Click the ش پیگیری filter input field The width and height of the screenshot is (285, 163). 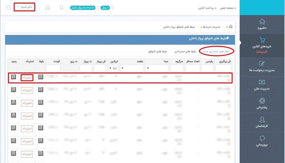pyautogui.click(x=223, y=68)
